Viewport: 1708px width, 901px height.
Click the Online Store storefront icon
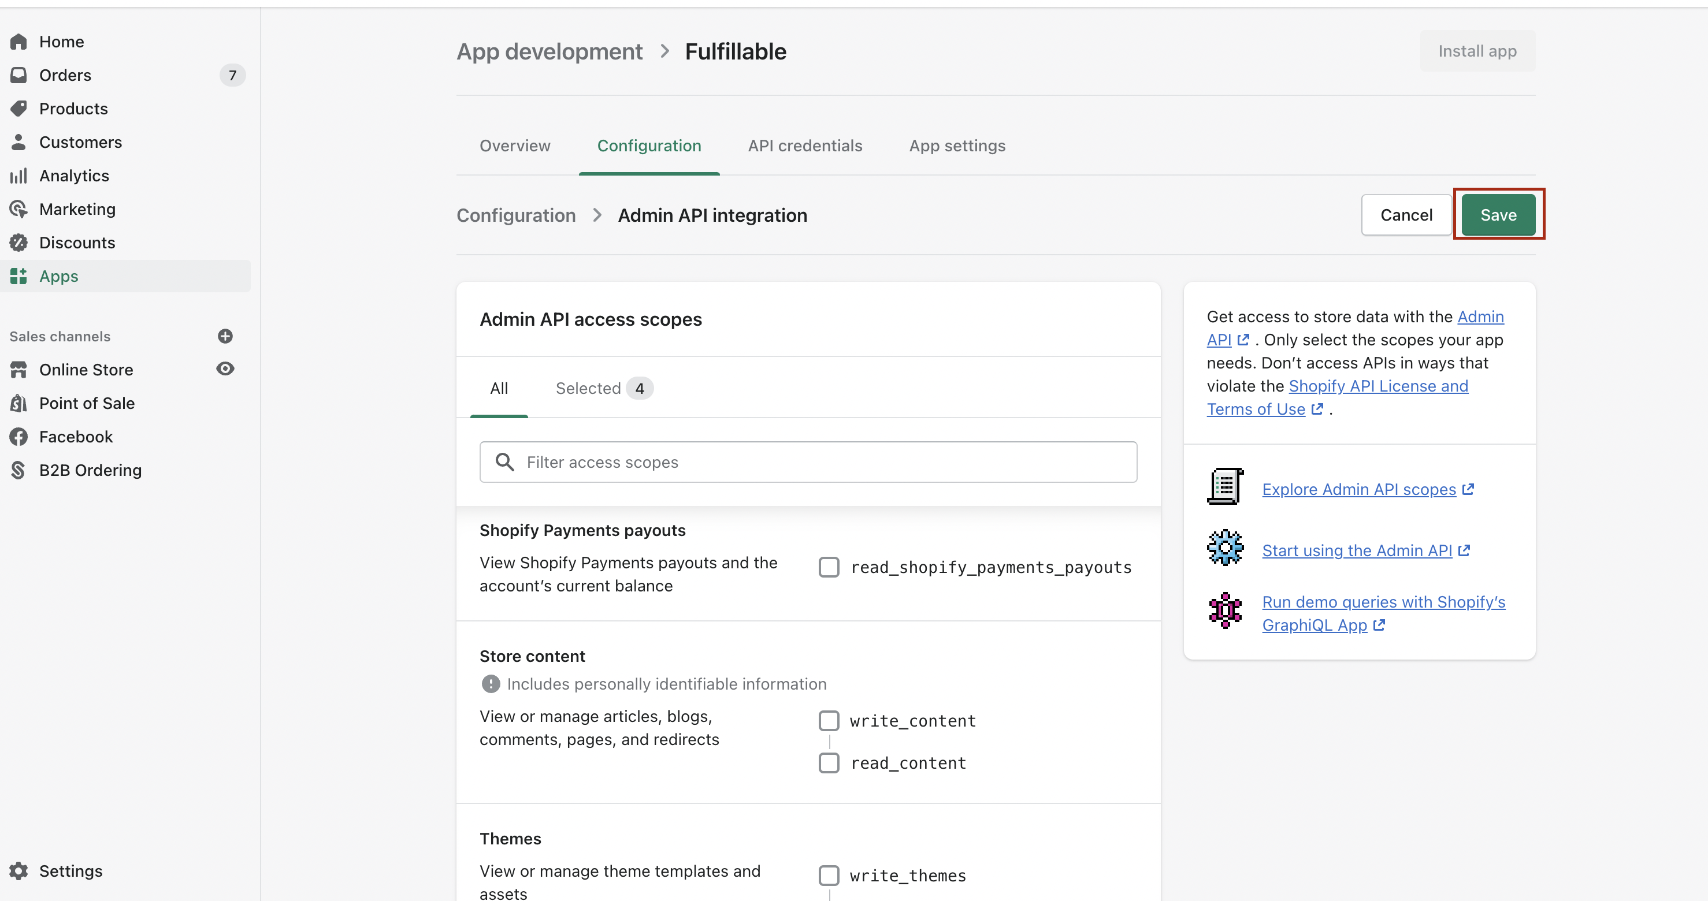click(18, 369)
